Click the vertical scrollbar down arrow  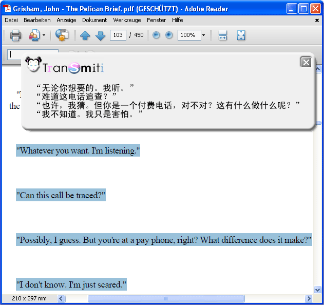coord(318,290)
